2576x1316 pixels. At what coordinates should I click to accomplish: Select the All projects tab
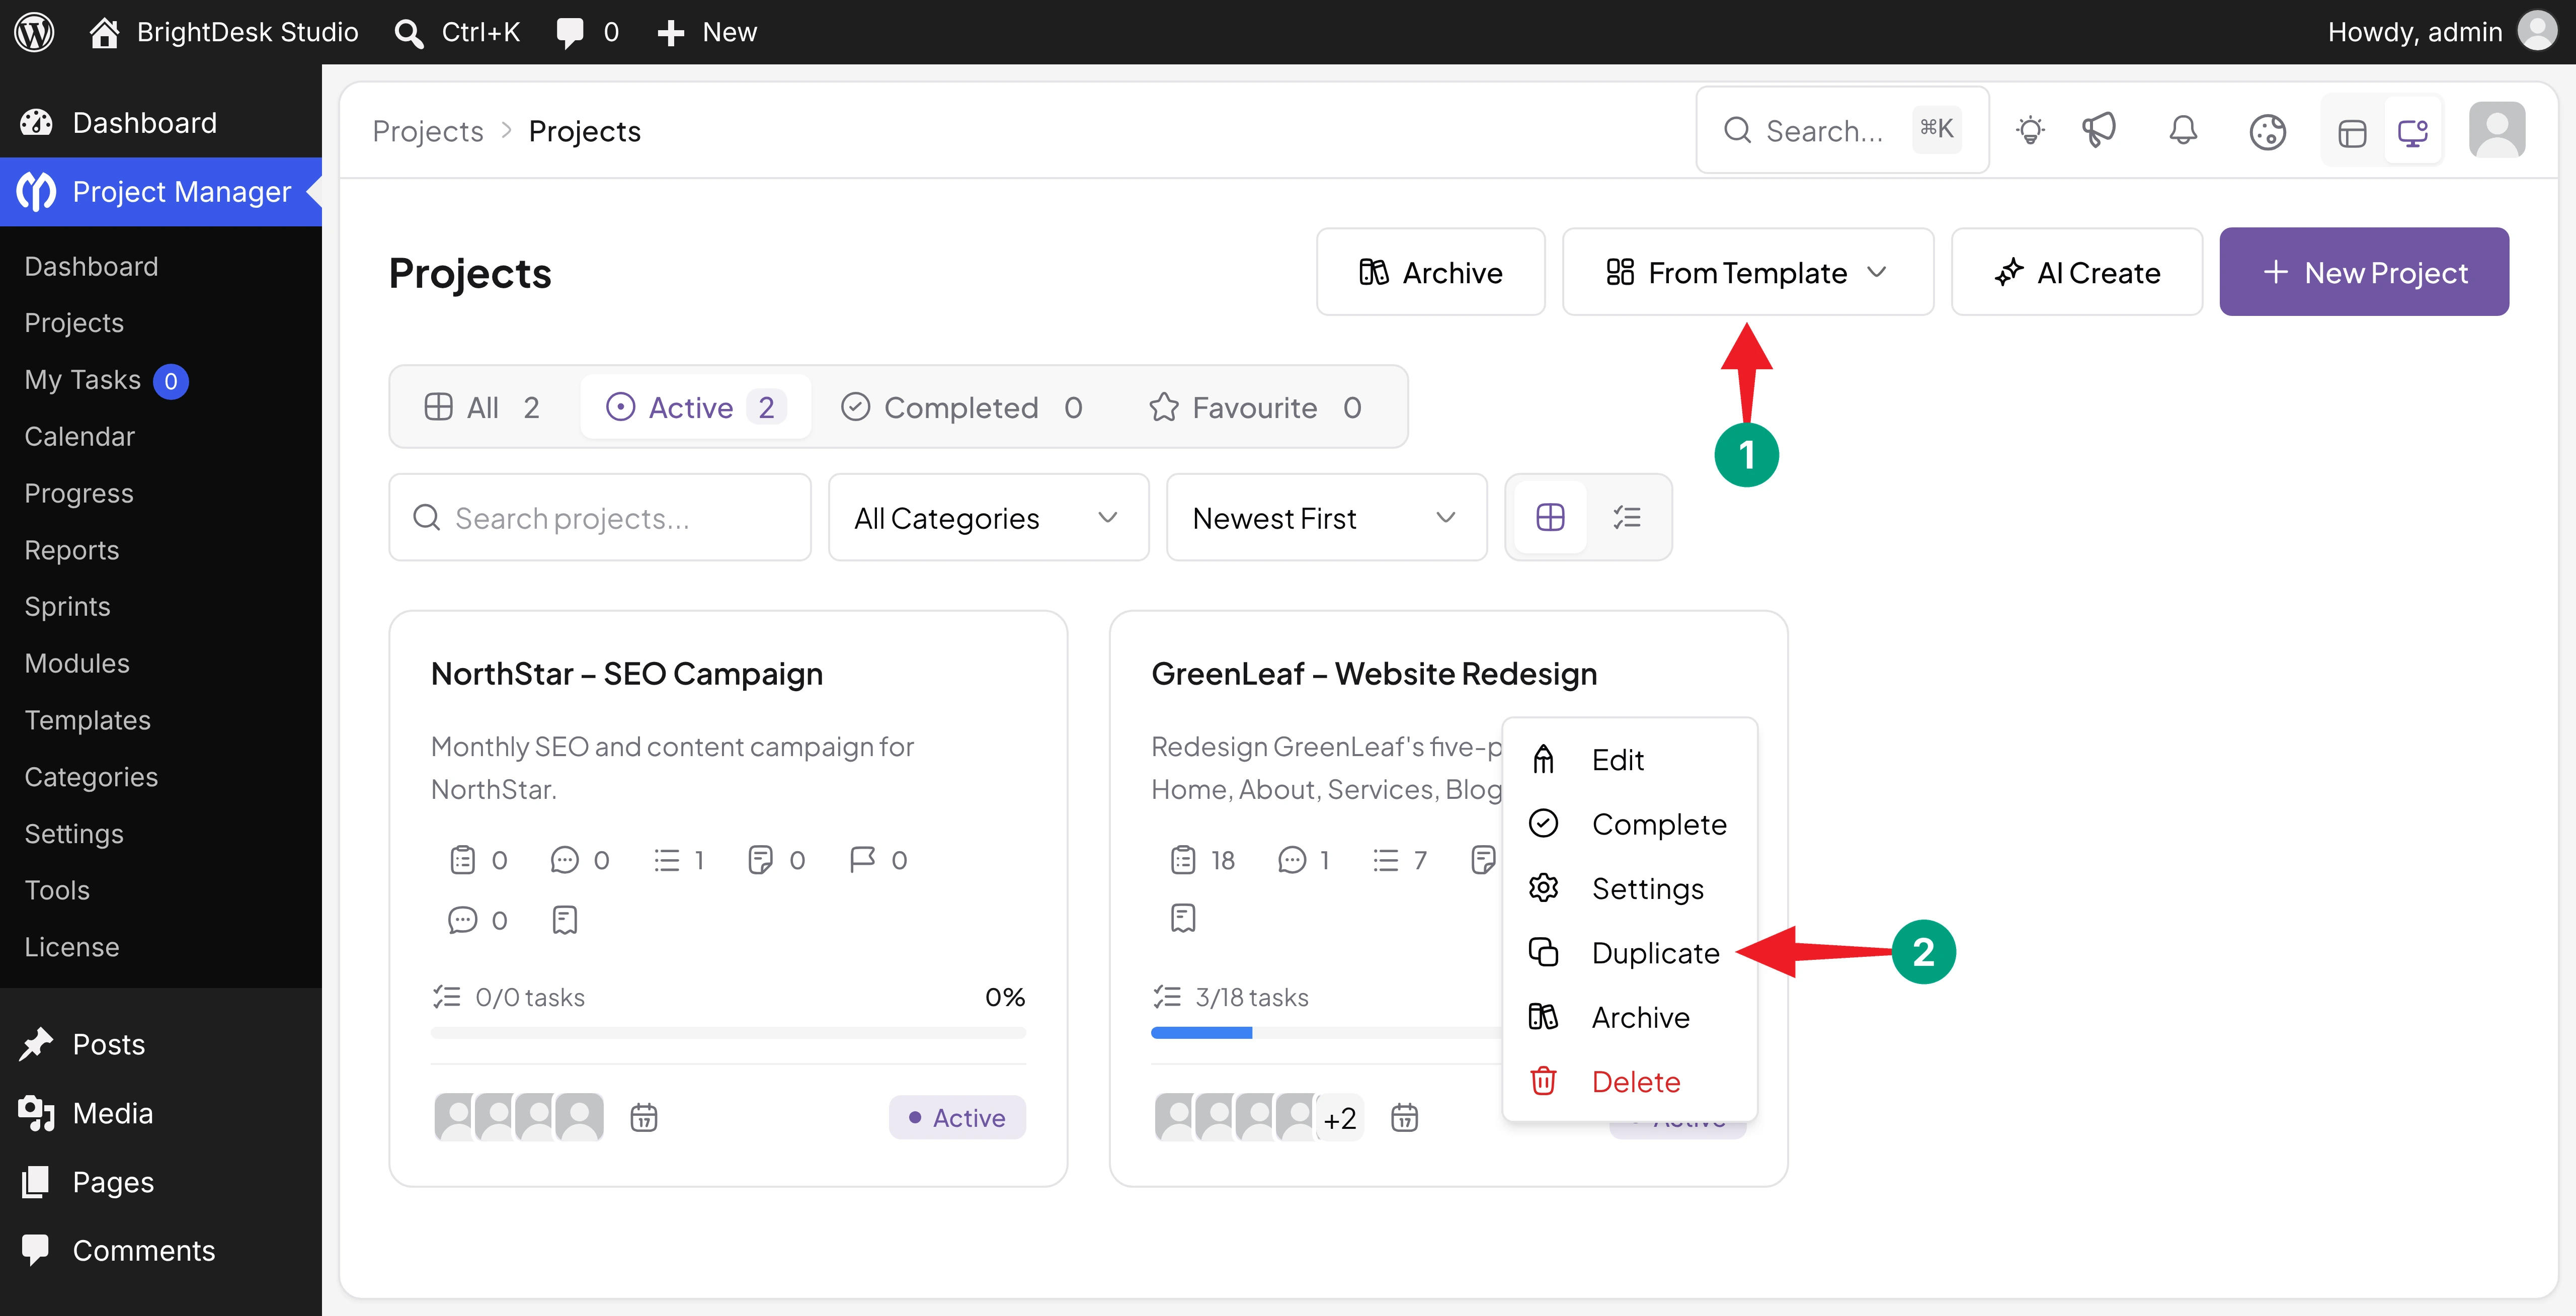(482, 407)
